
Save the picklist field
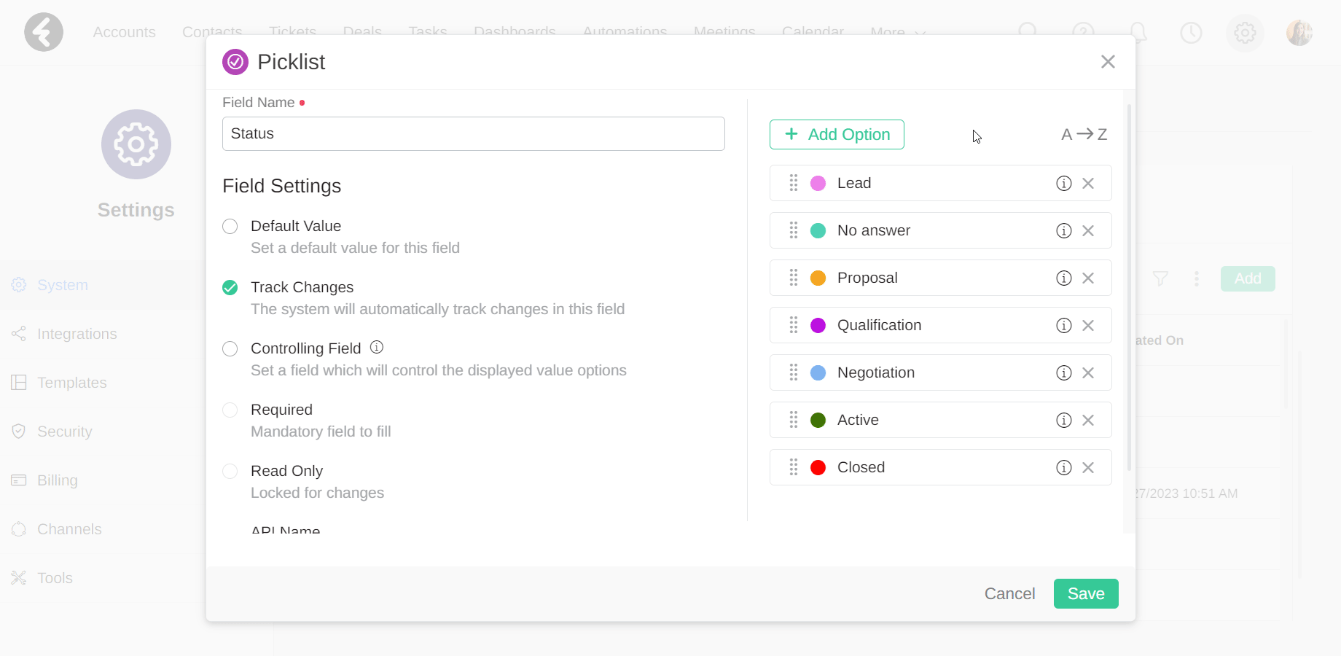pyautogui.click(x=1086, y=593)
